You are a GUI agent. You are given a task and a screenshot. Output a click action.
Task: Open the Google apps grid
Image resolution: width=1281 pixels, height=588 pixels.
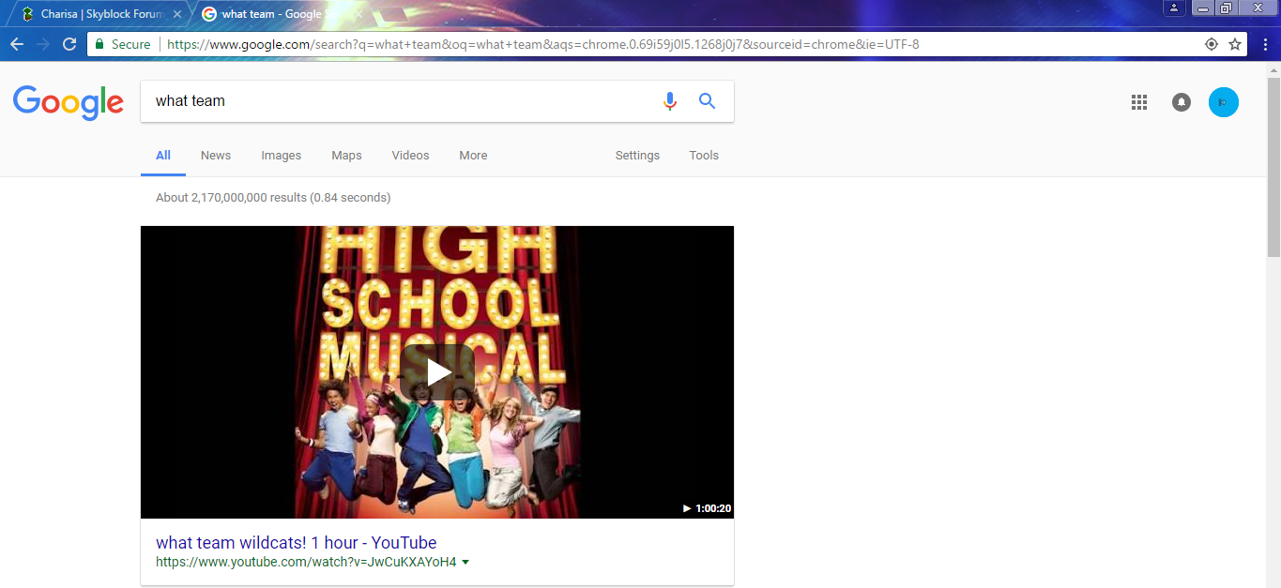(x=1139, y=102)
